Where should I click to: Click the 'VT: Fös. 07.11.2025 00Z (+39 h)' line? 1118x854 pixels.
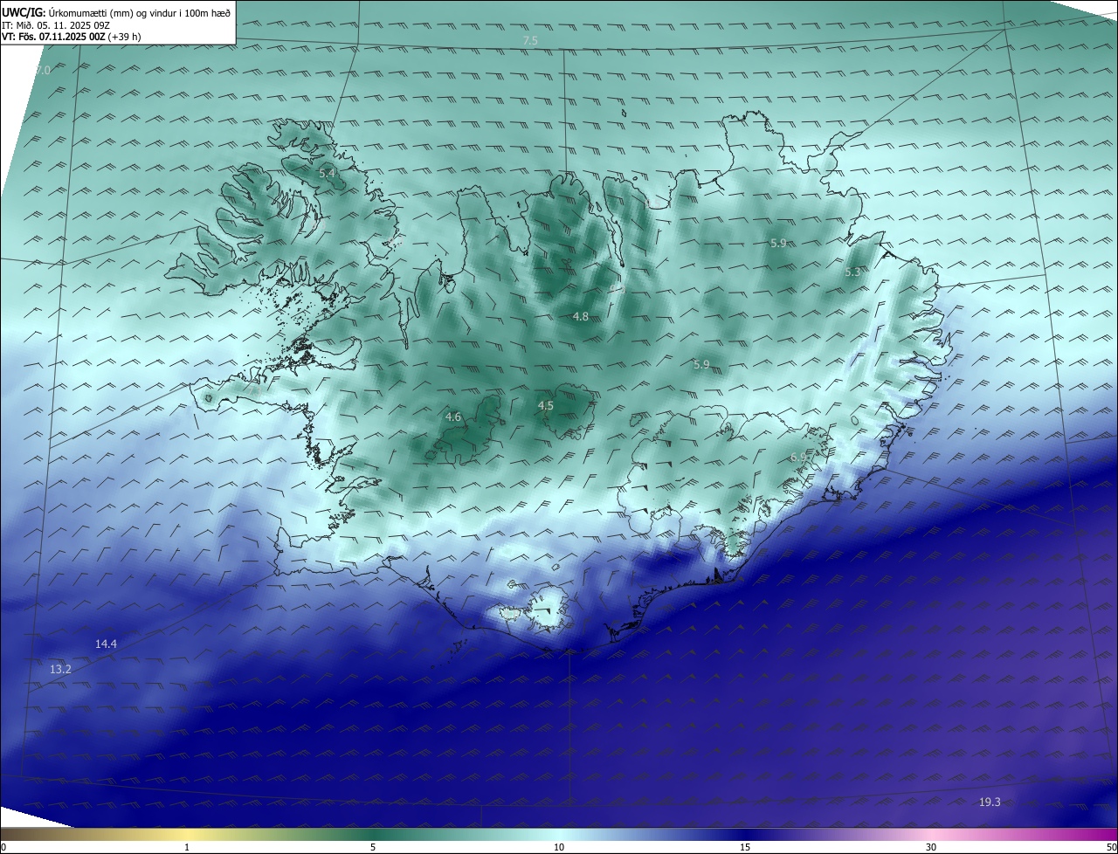[71, 37]
